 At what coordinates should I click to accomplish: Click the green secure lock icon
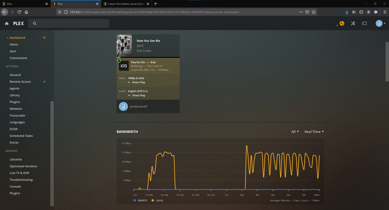coord(119,60)
